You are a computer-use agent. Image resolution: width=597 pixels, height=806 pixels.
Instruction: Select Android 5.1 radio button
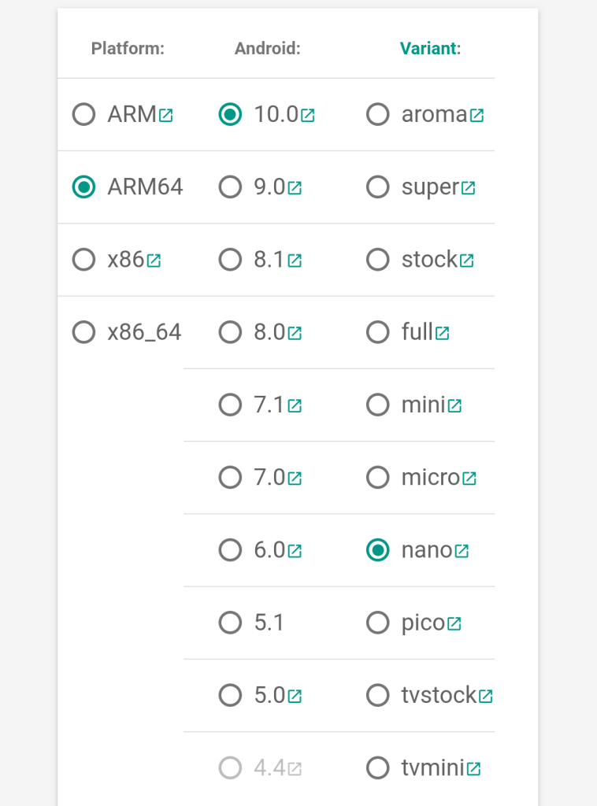coord(230,623)
